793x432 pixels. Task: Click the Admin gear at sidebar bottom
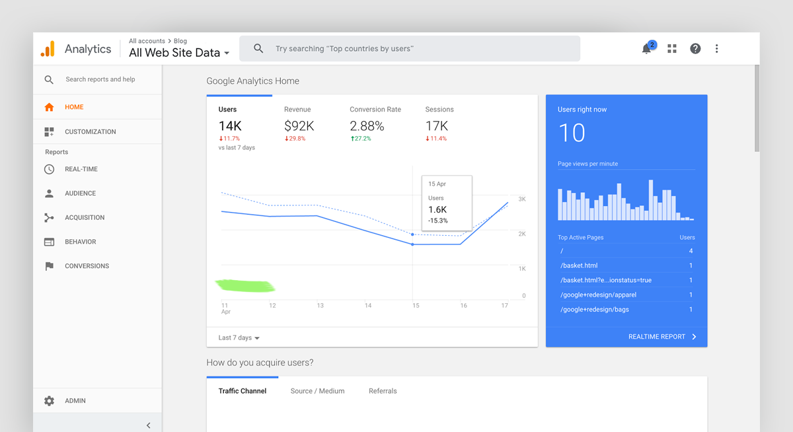click(x=48, y=400)
